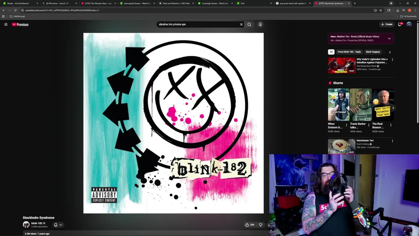Go back with the browser back arrow
Image resolution: width=419 pixels, height=236 pixels.
tap(4, 10)
